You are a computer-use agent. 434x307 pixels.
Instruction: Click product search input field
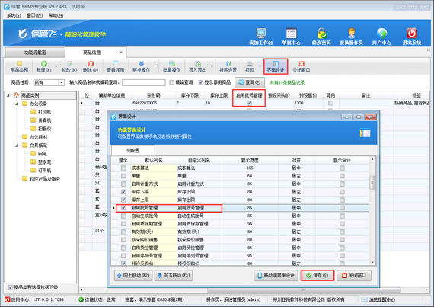(144, 82)
